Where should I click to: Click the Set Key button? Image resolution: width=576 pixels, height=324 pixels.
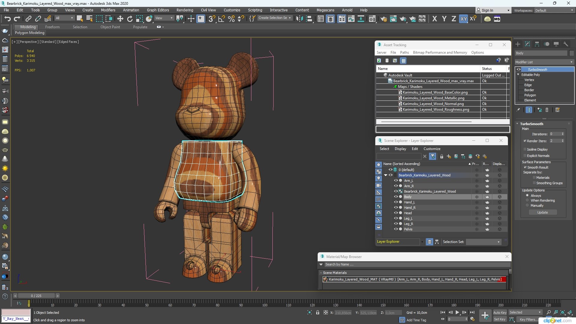point(499,319)
